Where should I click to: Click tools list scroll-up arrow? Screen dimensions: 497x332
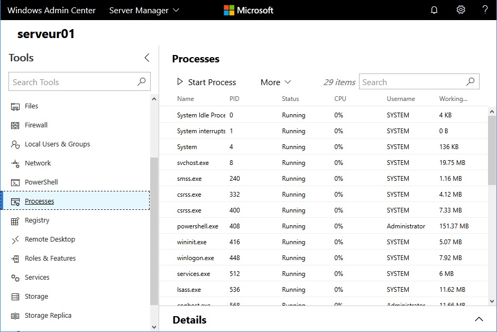click(154, 99)
